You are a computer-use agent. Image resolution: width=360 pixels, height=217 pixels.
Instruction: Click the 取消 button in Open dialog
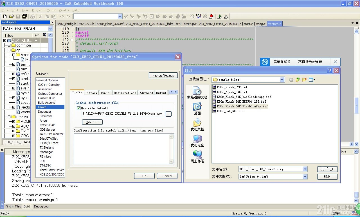327,177
